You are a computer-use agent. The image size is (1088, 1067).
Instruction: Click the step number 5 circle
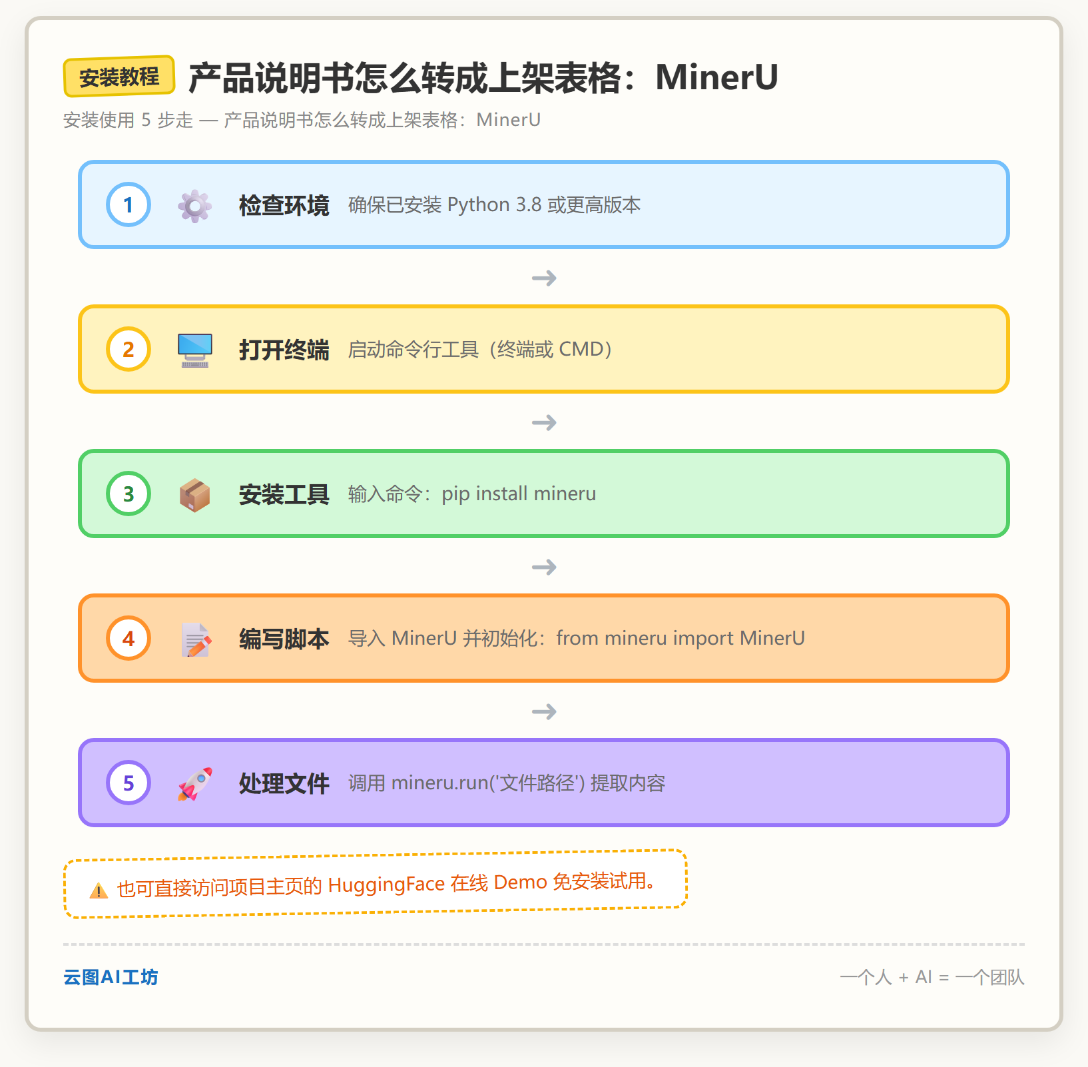pos(129,783)
